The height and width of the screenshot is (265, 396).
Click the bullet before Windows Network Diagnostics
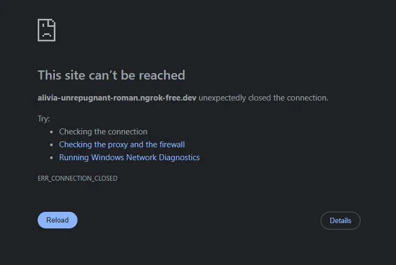tap(52, 157)
